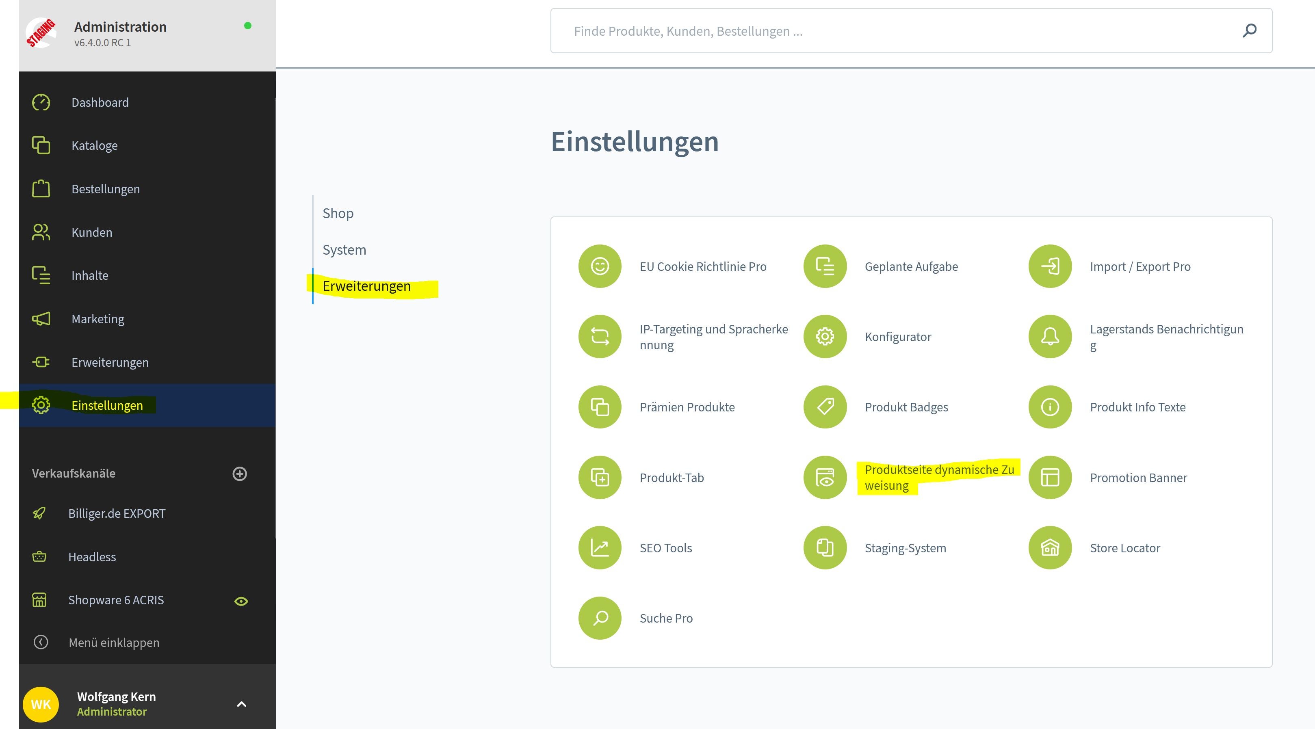Expand the Shop settings section
The height and width of the screenshot is (729, 1315).
(338, 213)
